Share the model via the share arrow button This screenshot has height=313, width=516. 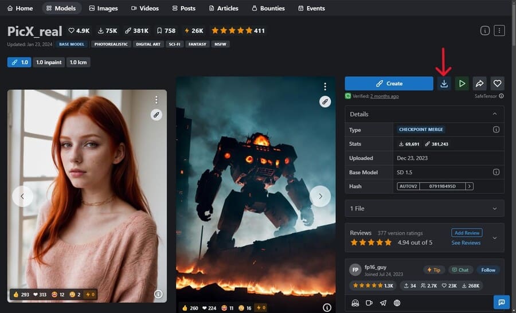479,84
